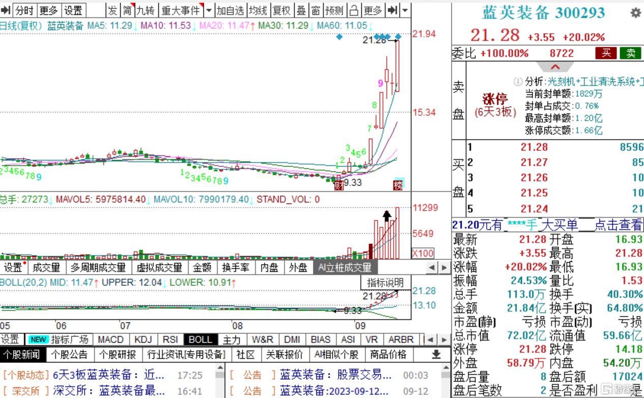The height and width of the screenshot is (398, 644).
Task: Toggle the 窗 window option
Action: [x=315, y=10]
